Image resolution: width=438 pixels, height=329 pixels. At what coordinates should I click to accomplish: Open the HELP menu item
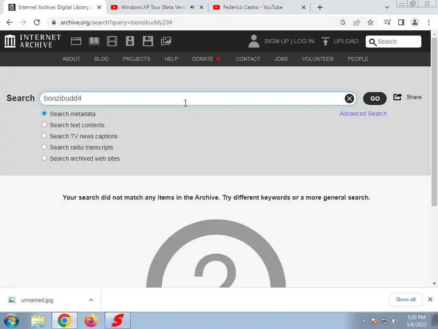171,59
